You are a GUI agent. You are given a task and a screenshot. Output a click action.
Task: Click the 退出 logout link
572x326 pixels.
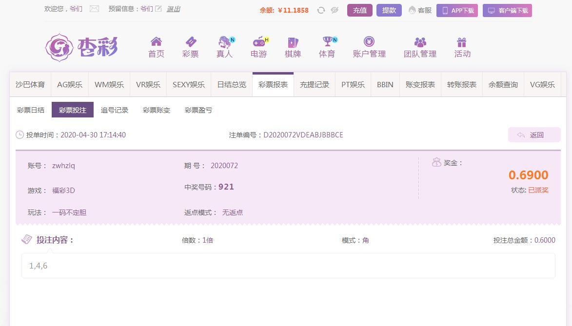coord(174,9)
